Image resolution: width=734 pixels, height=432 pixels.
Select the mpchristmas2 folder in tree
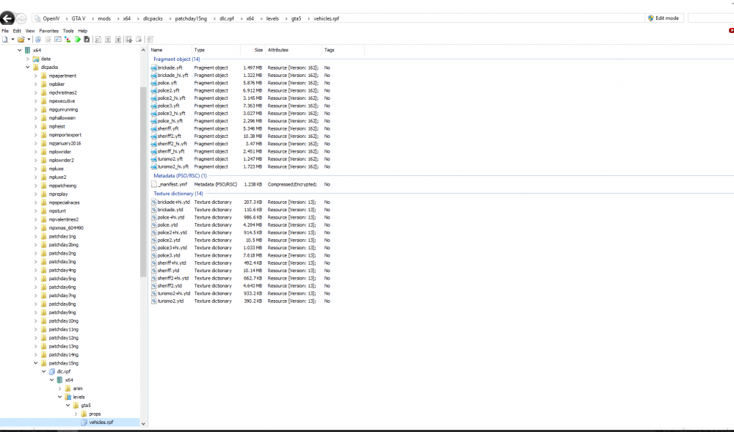tap(62, 92)
